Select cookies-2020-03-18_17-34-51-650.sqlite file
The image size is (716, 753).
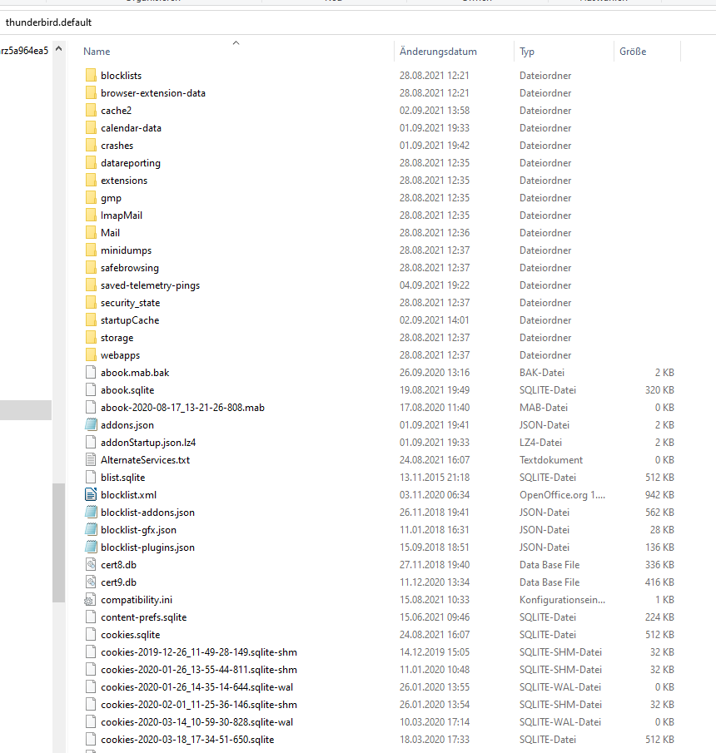(x=187, y=740)
